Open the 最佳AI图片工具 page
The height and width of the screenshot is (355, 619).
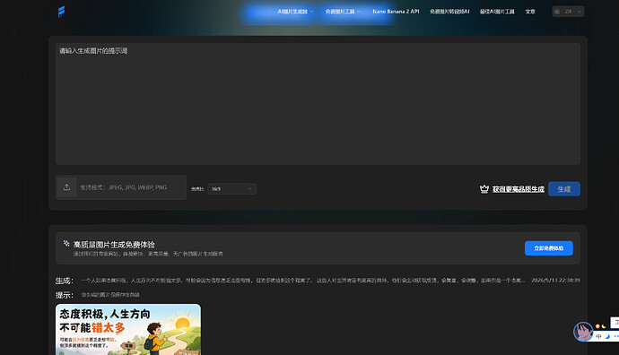point(497,12)
